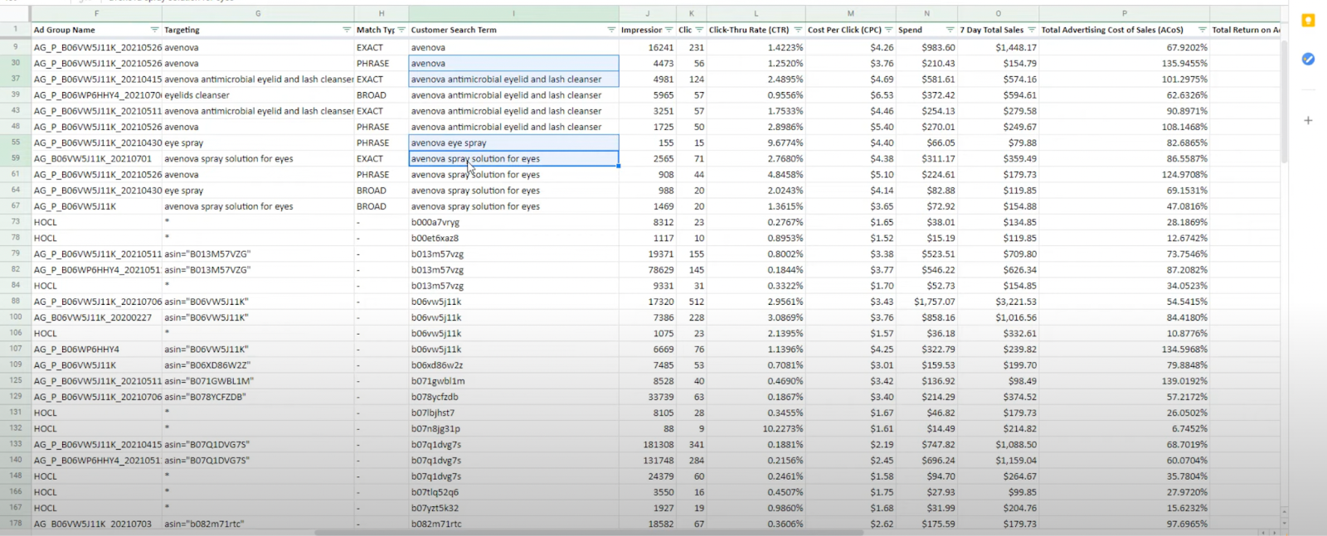Select column H header
The height and width of the screenshot is (536, 1327).
pyautogui.click(x=382, y=13)
